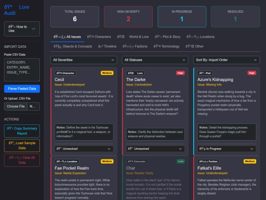The width and height of the screenshot is (266, 200).
Task: Open the Sort By: Import Order dropdown
Action: pos(227,60)
